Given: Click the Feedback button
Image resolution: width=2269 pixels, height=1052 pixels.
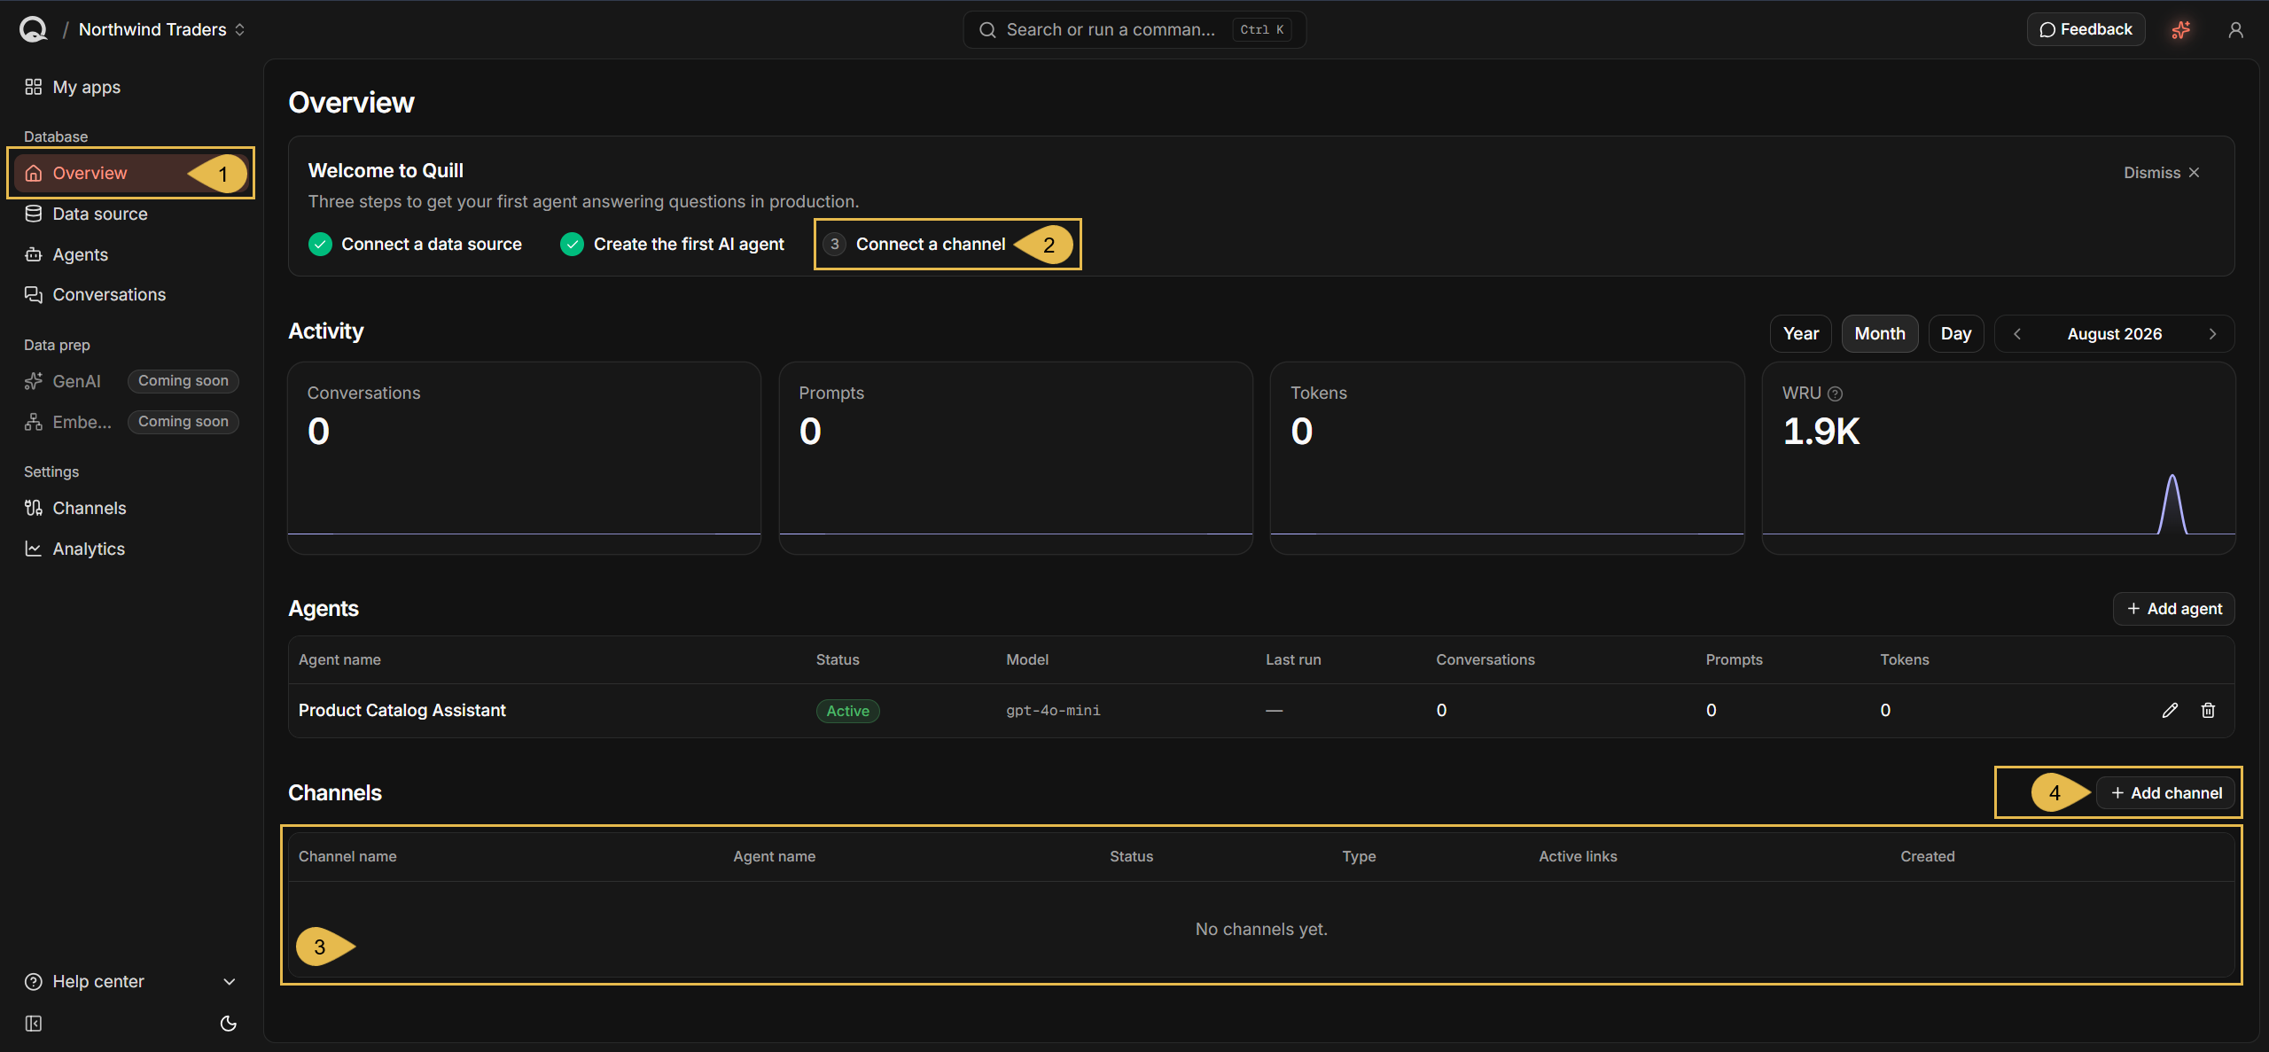Looking at the screenshot, I should (x=2086, y=29).
